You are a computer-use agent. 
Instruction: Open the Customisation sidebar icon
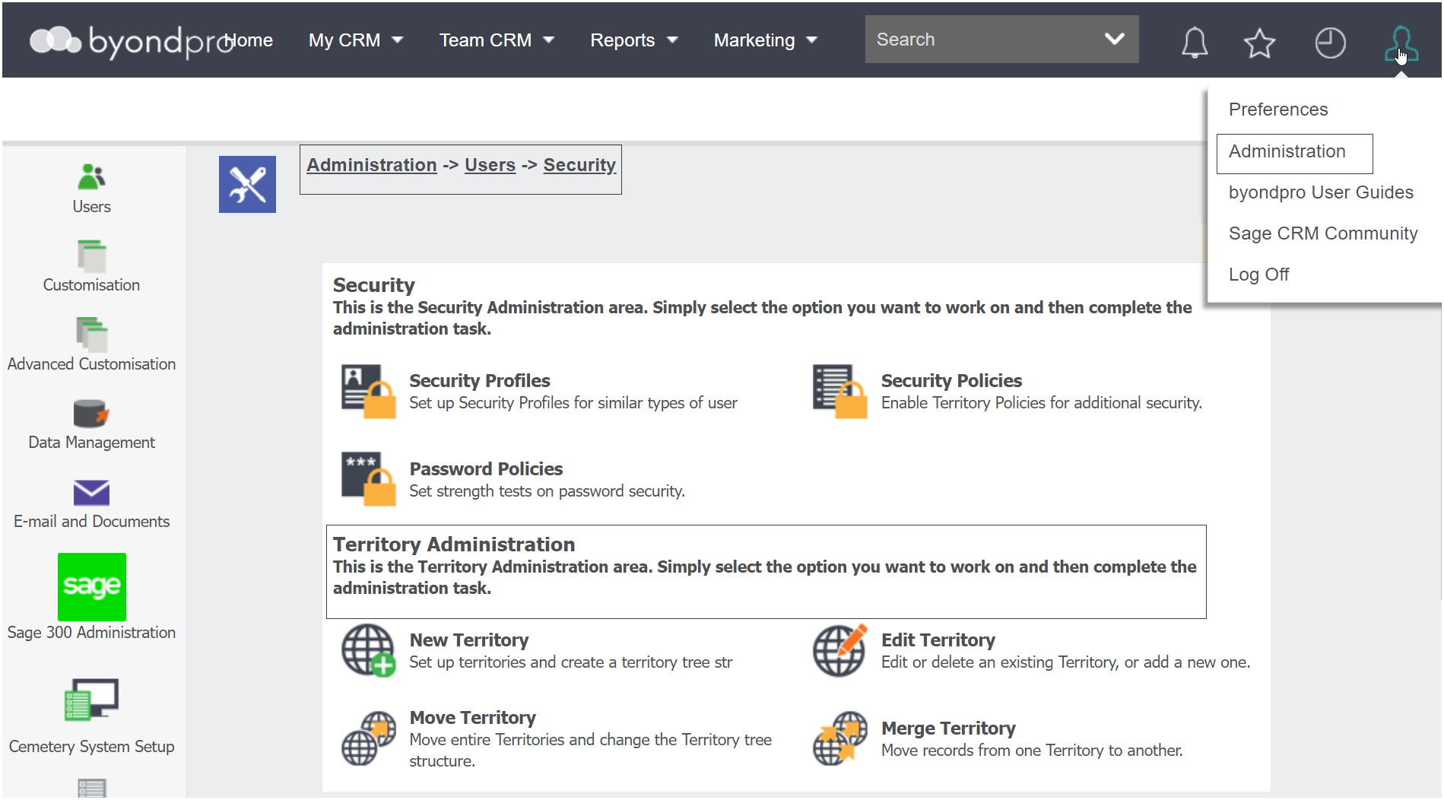(x=91, y=256)
